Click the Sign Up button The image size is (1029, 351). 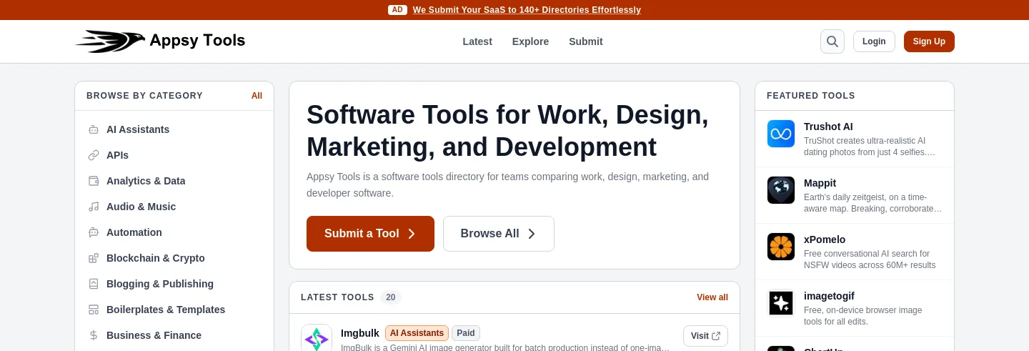[x=929, y=41]
